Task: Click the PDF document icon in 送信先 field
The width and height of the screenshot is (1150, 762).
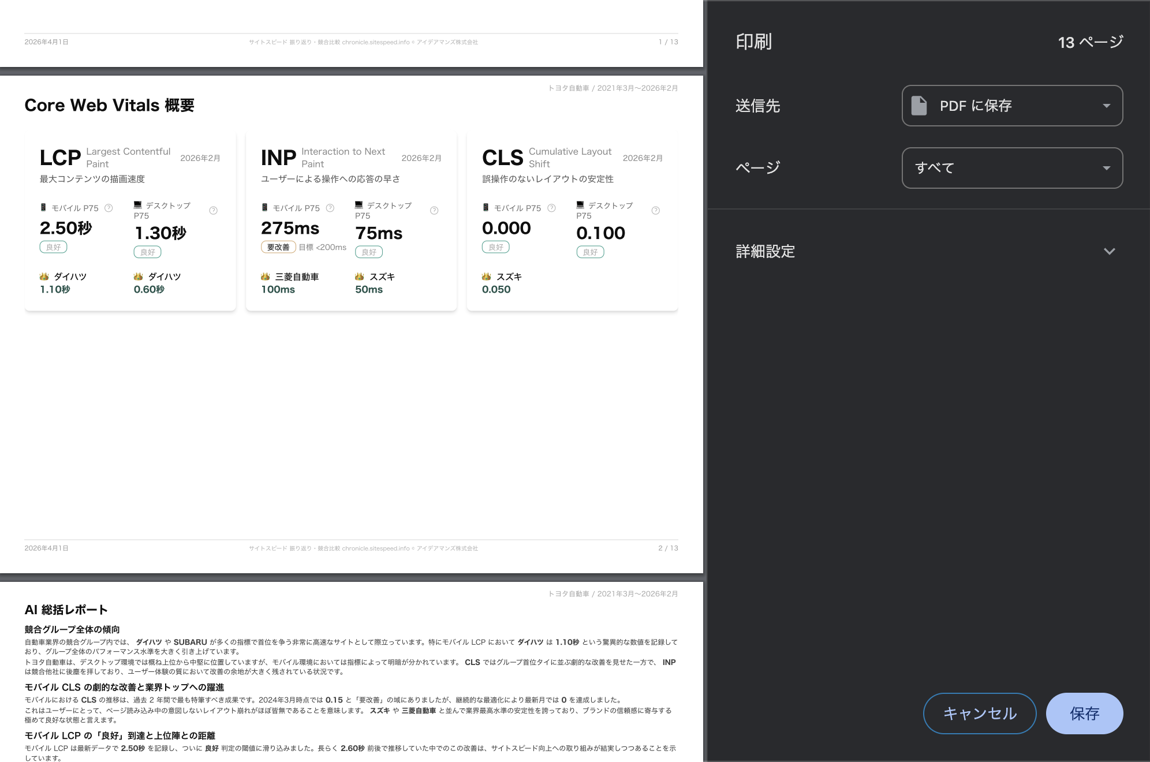Action: tap(918, 106)
